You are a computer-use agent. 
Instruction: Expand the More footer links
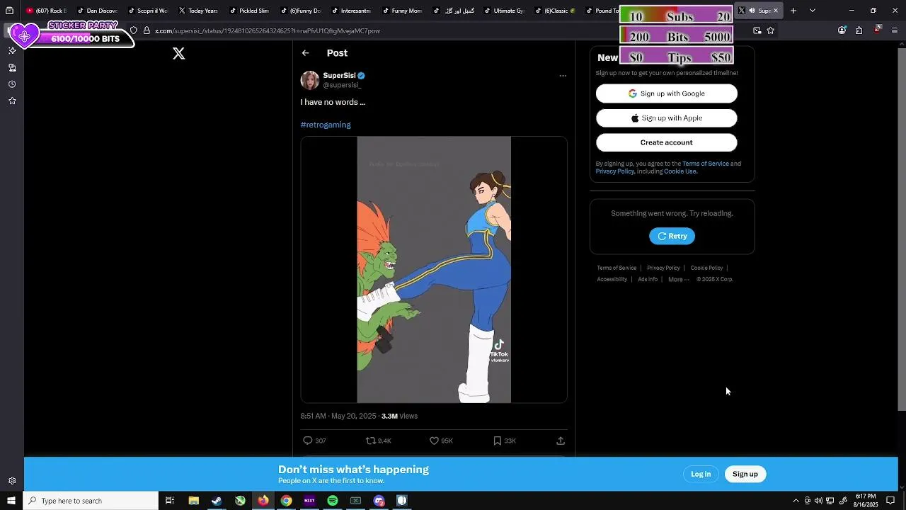click(x=678, y=279)
